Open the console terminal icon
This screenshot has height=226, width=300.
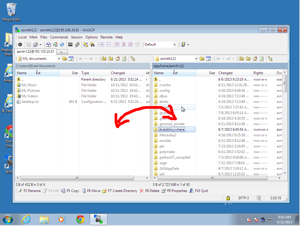[70, 45]
